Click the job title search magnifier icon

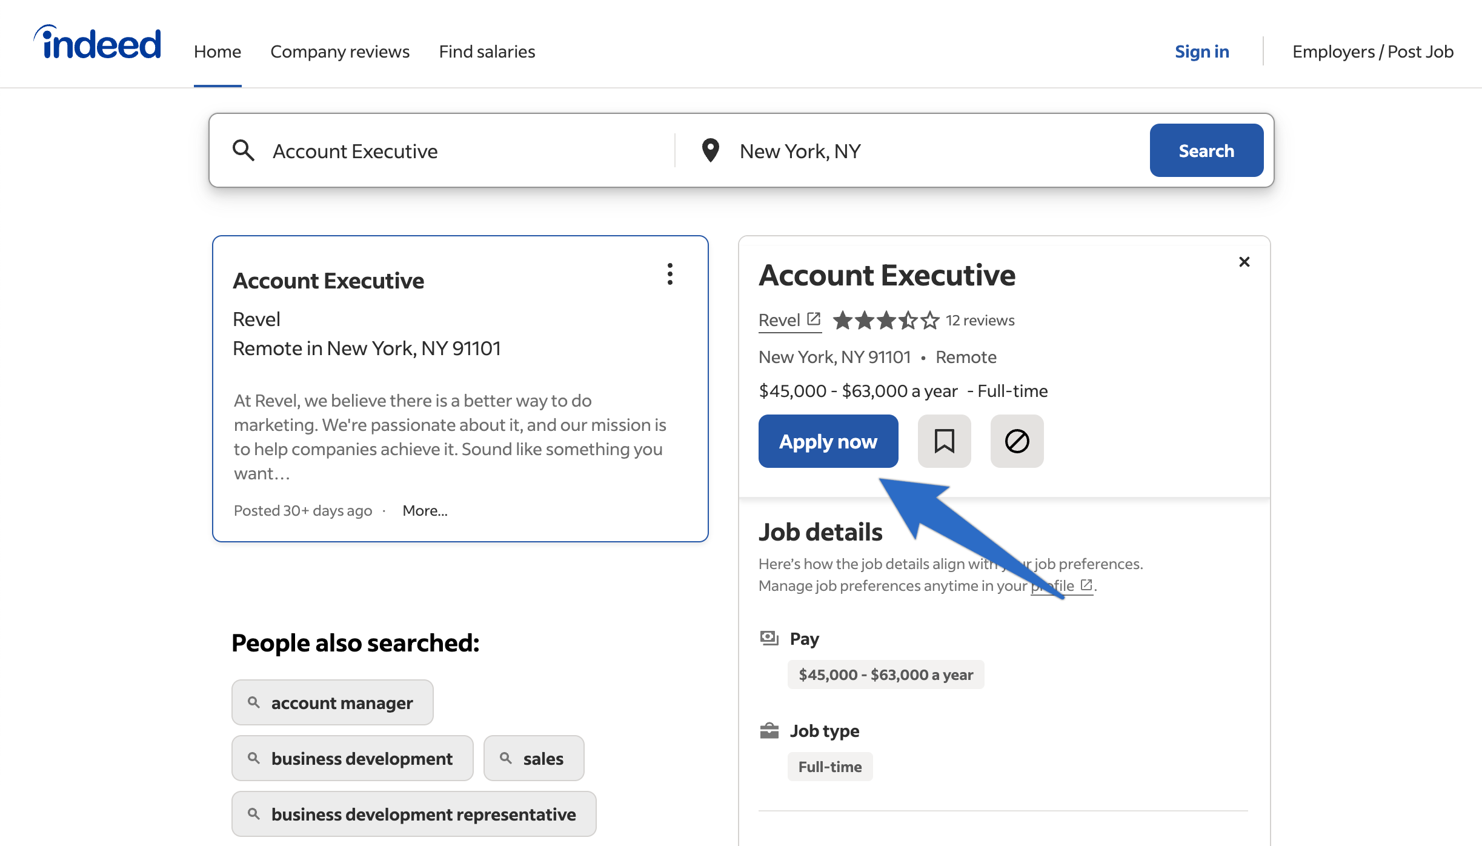[x=244, y=150]
